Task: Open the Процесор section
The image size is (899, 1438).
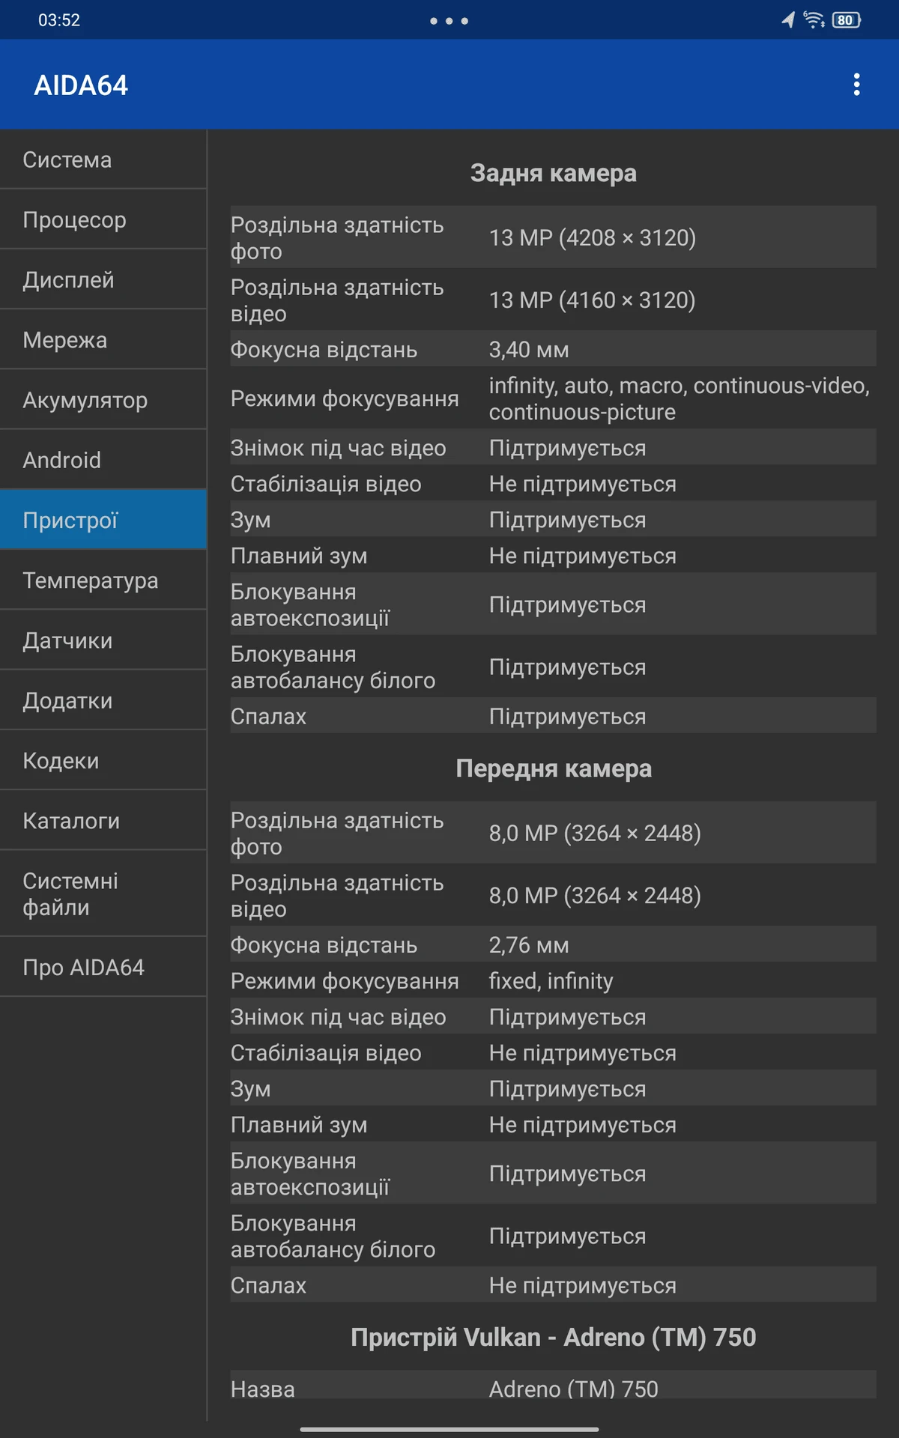Action: click(103, 219)
